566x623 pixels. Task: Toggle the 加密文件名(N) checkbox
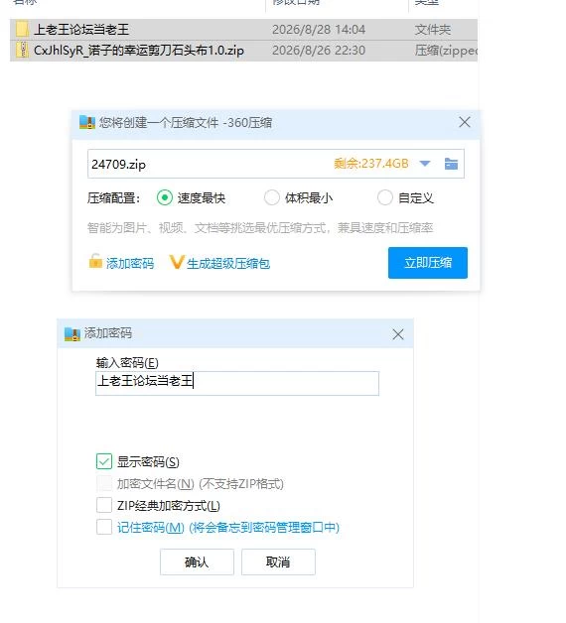pos(104,483)
